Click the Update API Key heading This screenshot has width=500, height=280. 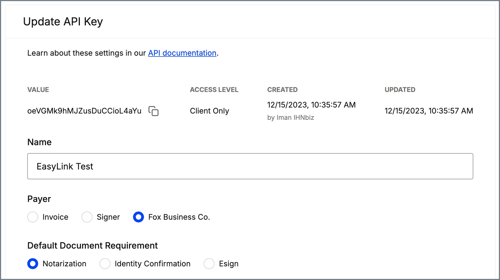63,22
